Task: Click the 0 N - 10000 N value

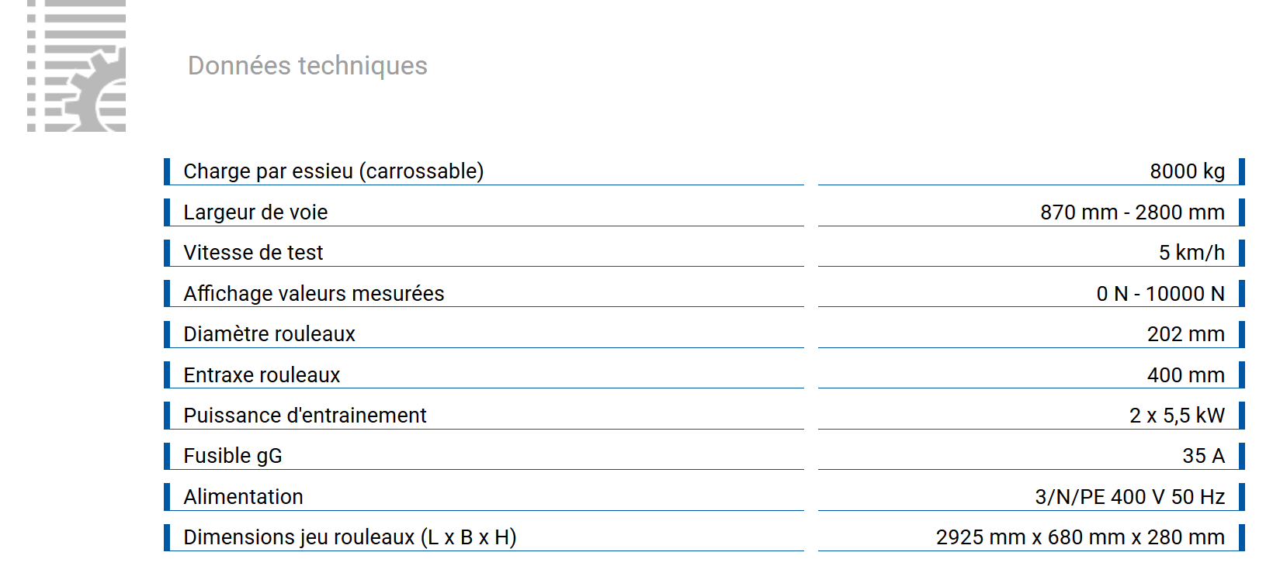Action: [1160, 294]
